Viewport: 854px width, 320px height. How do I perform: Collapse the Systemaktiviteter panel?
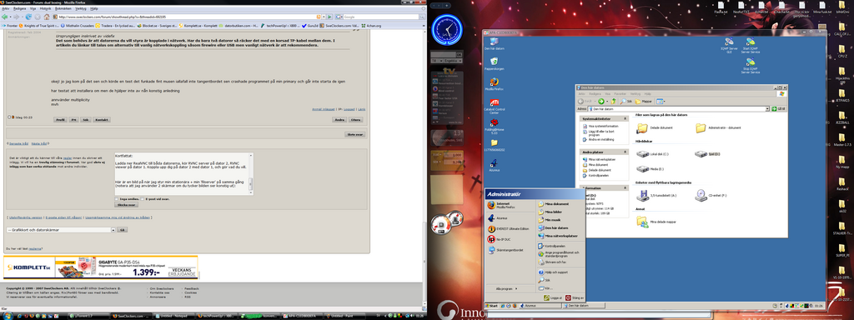[625, 118]
